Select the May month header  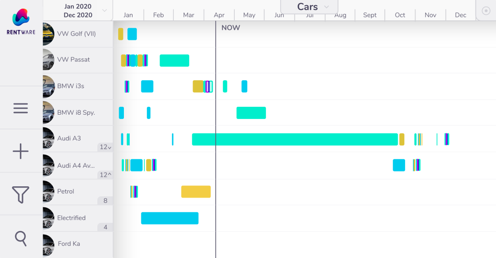[249, 15]
